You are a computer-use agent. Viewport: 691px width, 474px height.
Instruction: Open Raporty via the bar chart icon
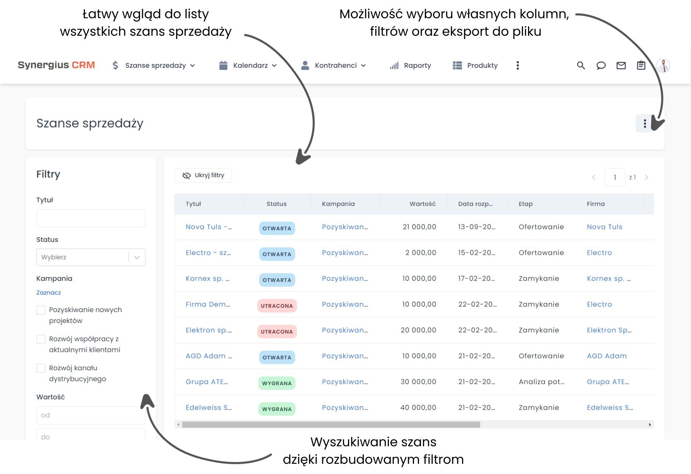coord(394,65)
